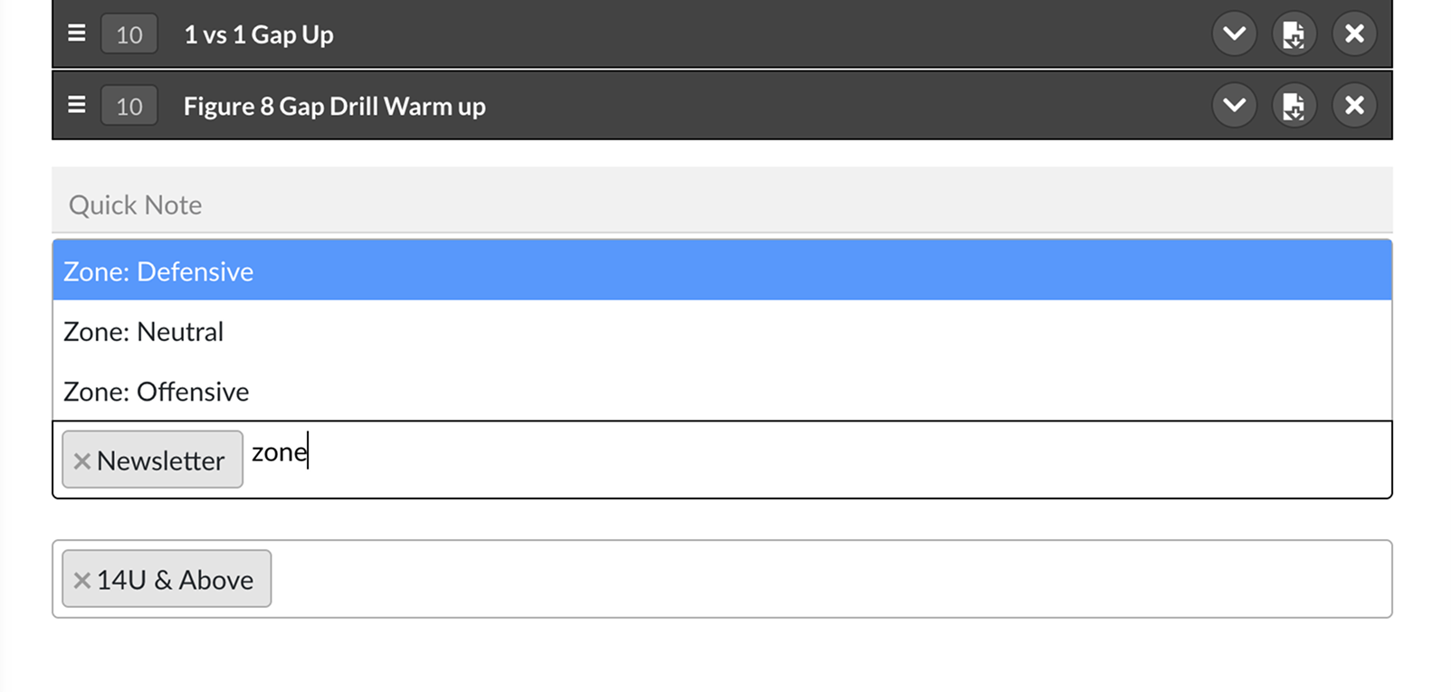1452x692 pixels.
Task: Select Zone: Defensive from the suggestions
Action: (x=722, y=270)
